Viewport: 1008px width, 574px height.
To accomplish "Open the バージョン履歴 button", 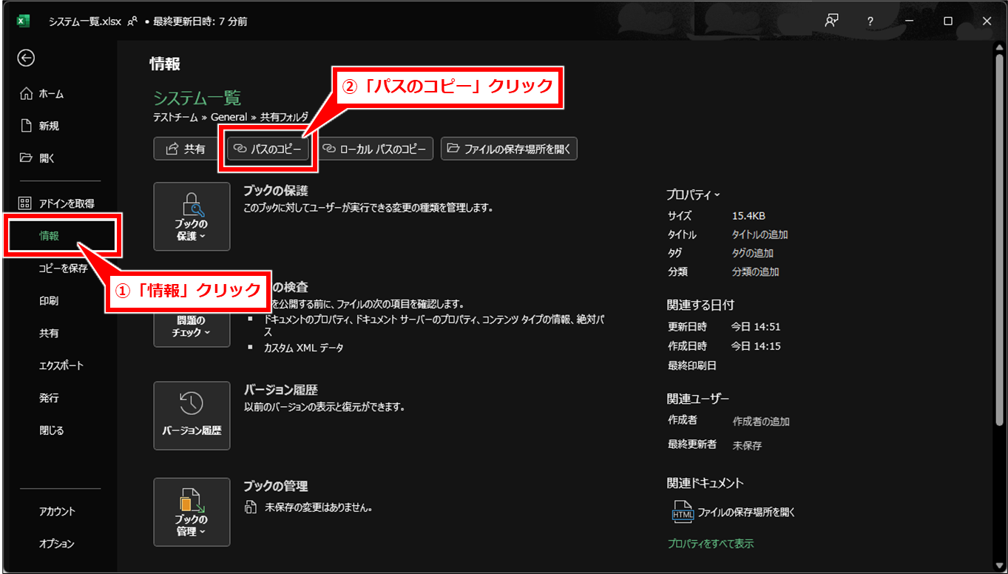I will [192, 416].
